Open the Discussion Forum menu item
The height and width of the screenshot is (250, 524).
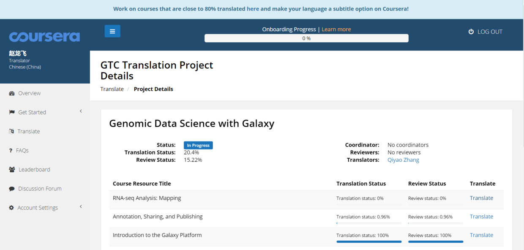40,189
